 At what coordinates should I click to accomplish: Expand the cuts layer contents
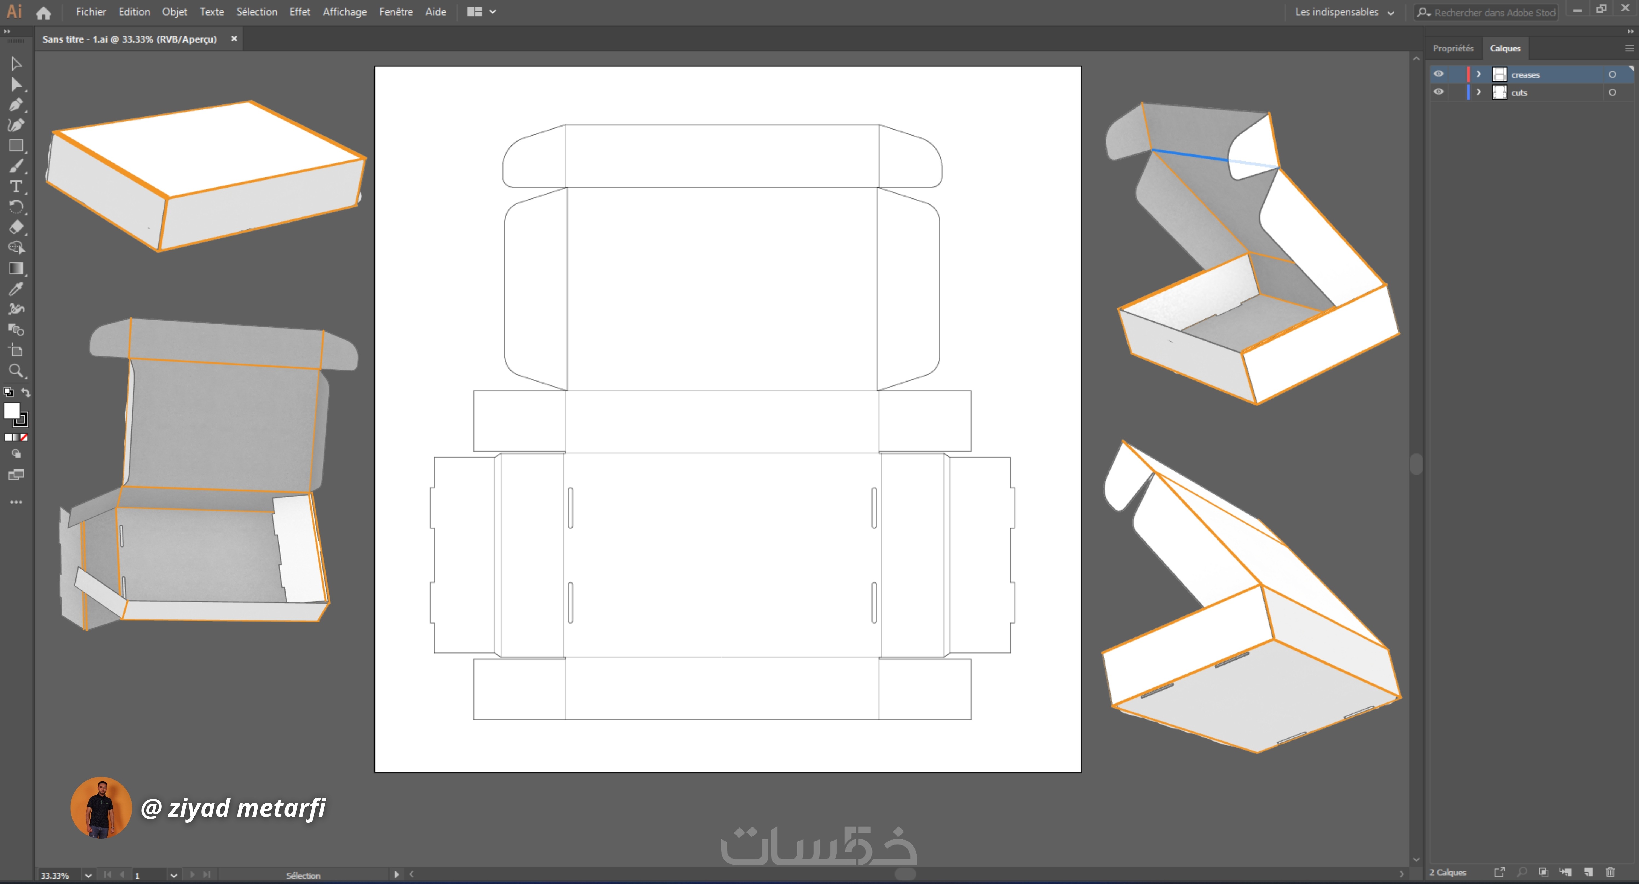pyautogui.click(x=1479, y=92)
